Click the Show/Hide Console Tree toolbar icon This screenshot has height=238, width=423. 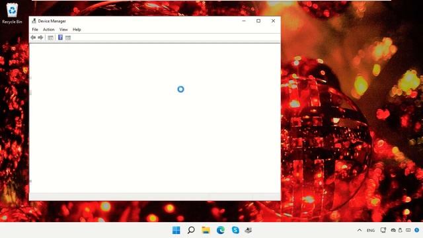[x=50, y=38]
